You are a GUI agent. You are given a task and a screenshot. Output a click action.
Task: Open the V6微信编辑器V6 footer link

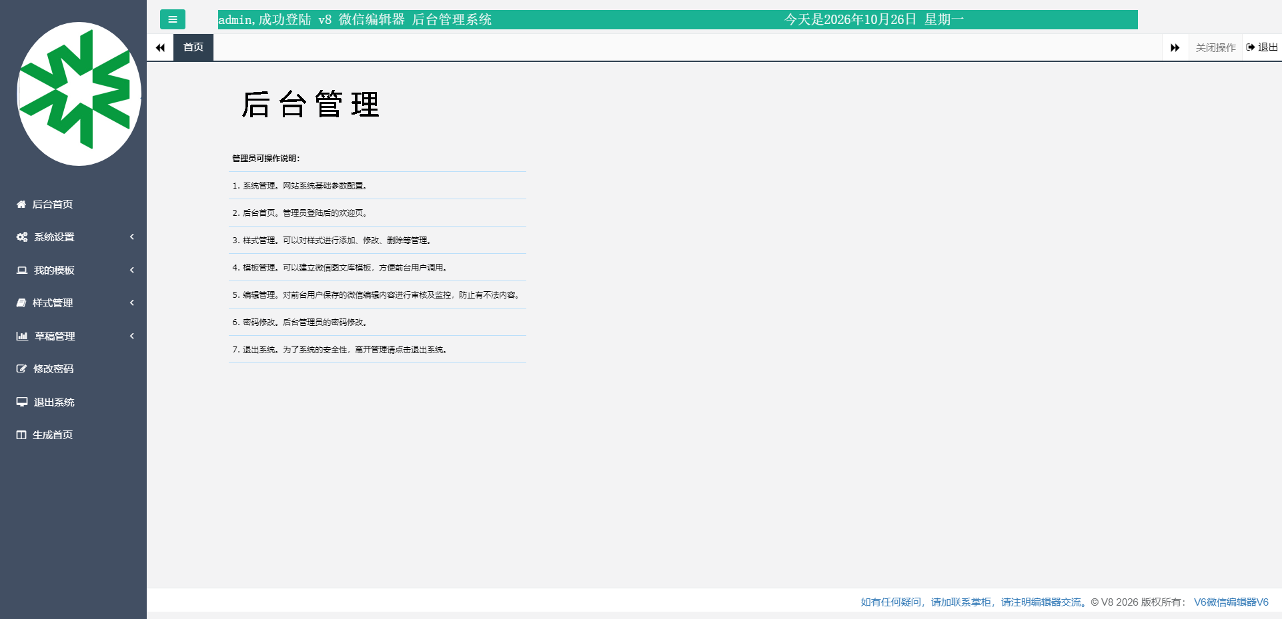pos(1231,602)
